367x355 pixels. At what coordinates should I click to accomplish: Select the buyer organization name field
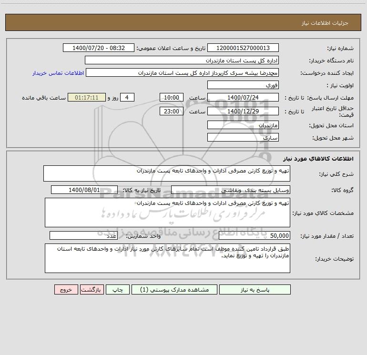click(x=182, y=60)
